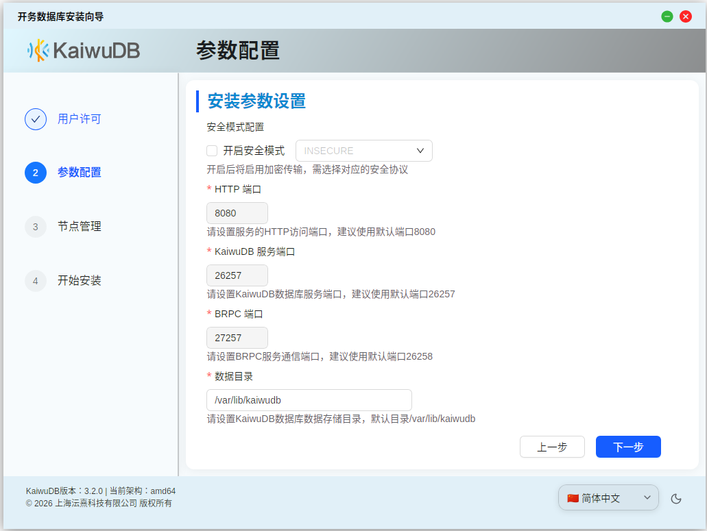Click the 上海沄熹科技有限公司 copyright text
The height and width of the screenshot is (531, 707).
pos(99,503)
